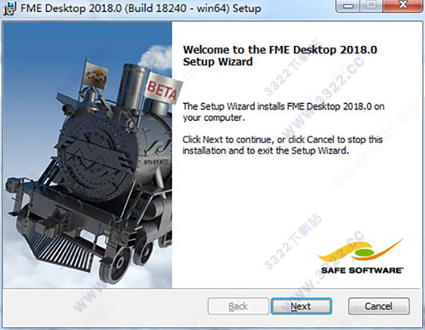Click the 'Welcome to the FME Desktop 2018.0' heading

(x=280, y=56)
